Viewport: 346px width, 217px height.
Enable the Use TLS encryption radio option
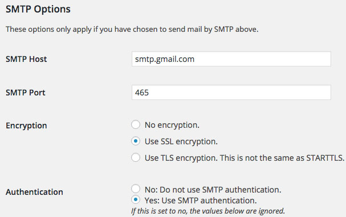click(x=136, y=158)
